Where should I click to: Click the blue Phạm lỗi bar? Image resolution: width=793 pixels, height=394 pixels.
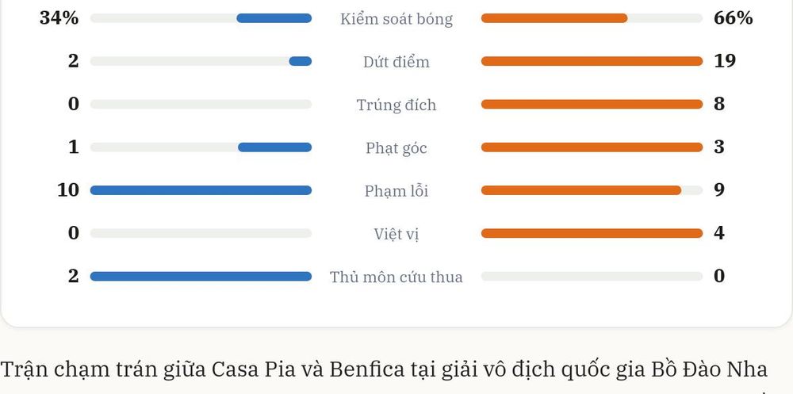201,190
